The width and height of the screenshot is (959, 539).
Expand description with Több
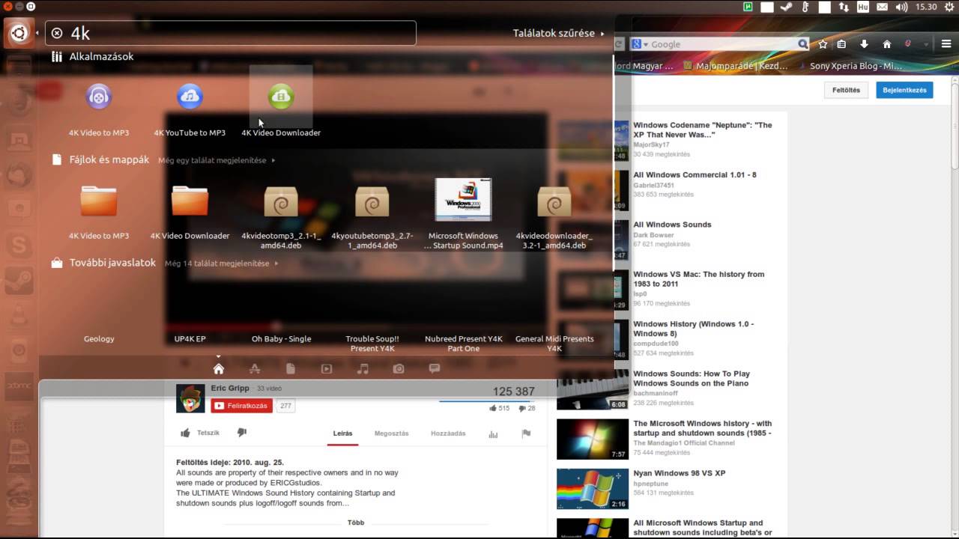coord(356,523)
